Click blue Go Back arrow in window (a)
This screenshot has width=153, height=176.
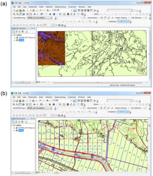[35, 14]
